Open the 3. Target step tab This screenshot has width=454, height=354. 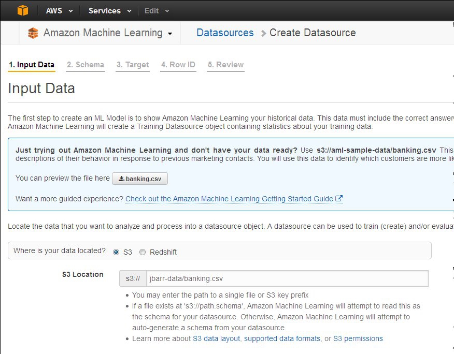(x=133, y=65)
